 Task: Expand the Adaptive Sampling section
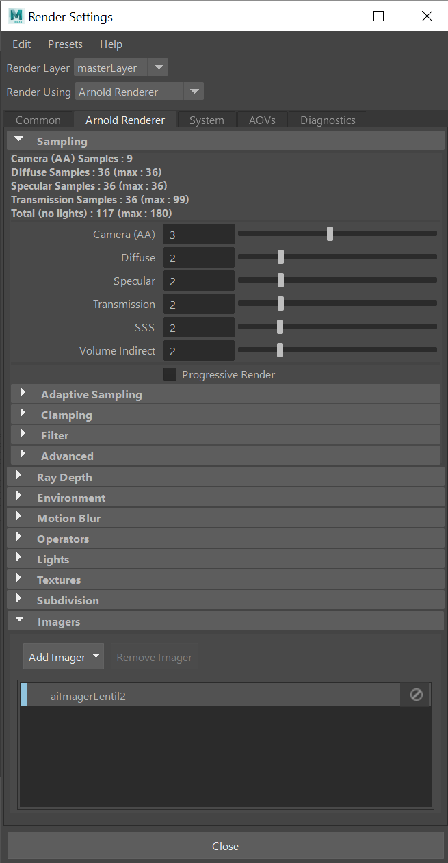tap(226, 394)
